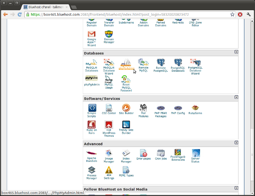Switch to the Bluehost cPanel tab
255x196 pixels.
pos(45,7)
